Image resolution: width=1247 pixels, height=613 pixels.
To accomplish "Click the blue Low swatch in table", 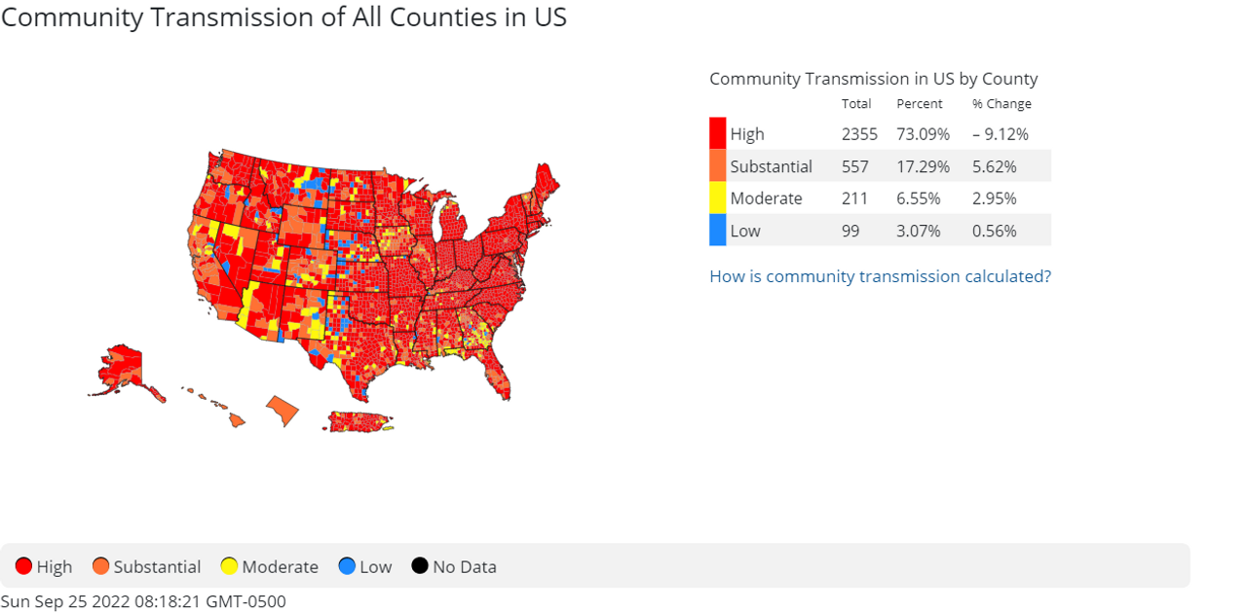I will pos(718,230).
